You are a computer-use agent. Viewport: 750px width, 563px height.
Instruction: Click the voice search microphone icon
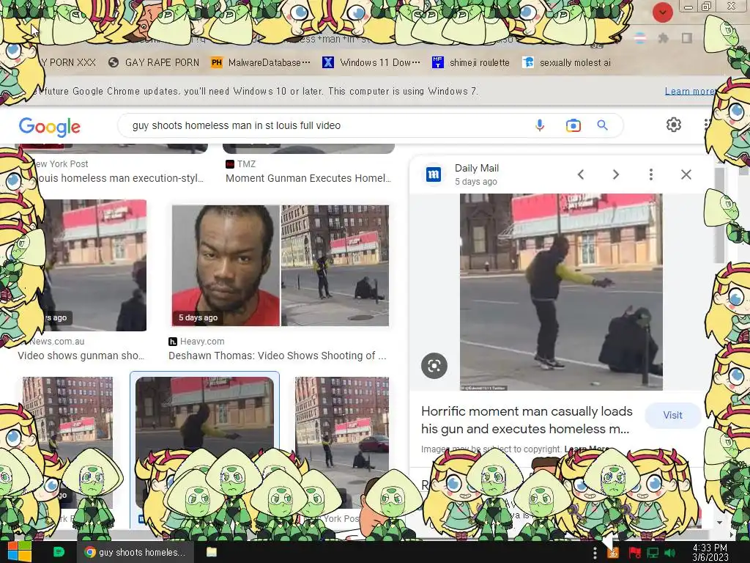tap(540, 125)
